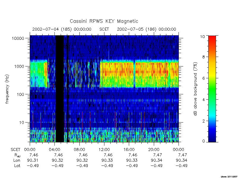Select the Lat value "-0.49" under 16:00
This screenshot has width=238, height=178.
132,166
